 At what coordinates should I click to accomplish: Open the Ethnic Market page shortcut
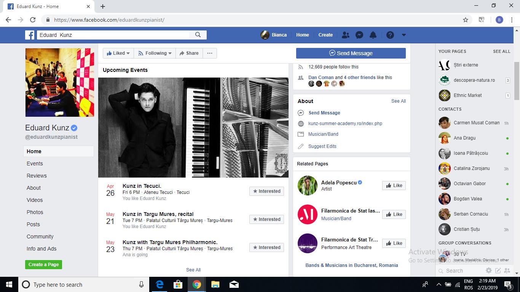474,95
